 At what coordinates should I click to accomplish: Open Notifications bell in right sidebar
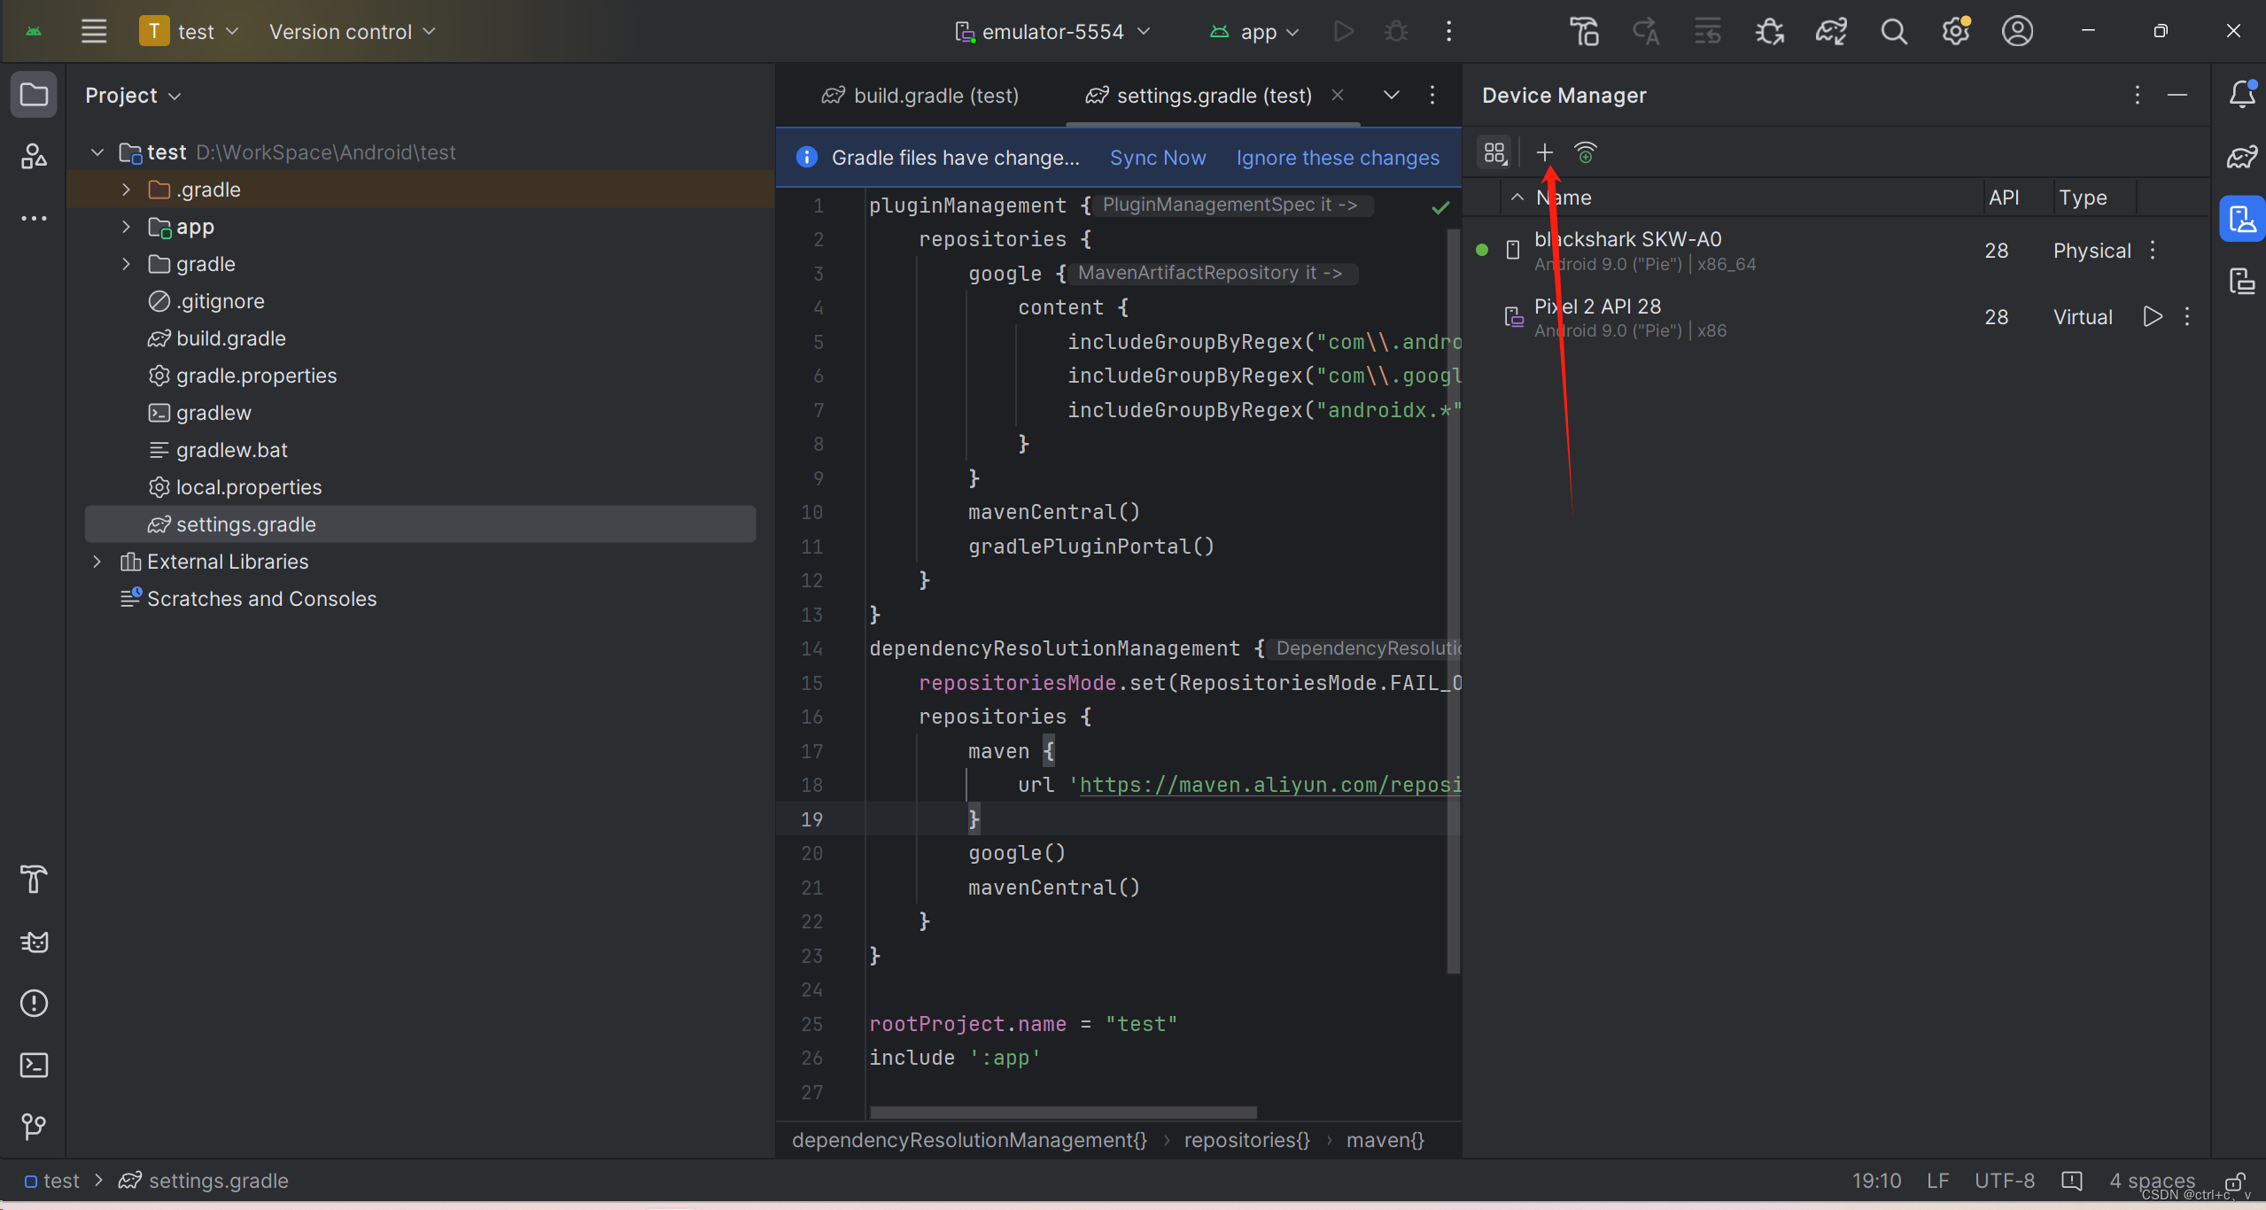pos(2242,94)
